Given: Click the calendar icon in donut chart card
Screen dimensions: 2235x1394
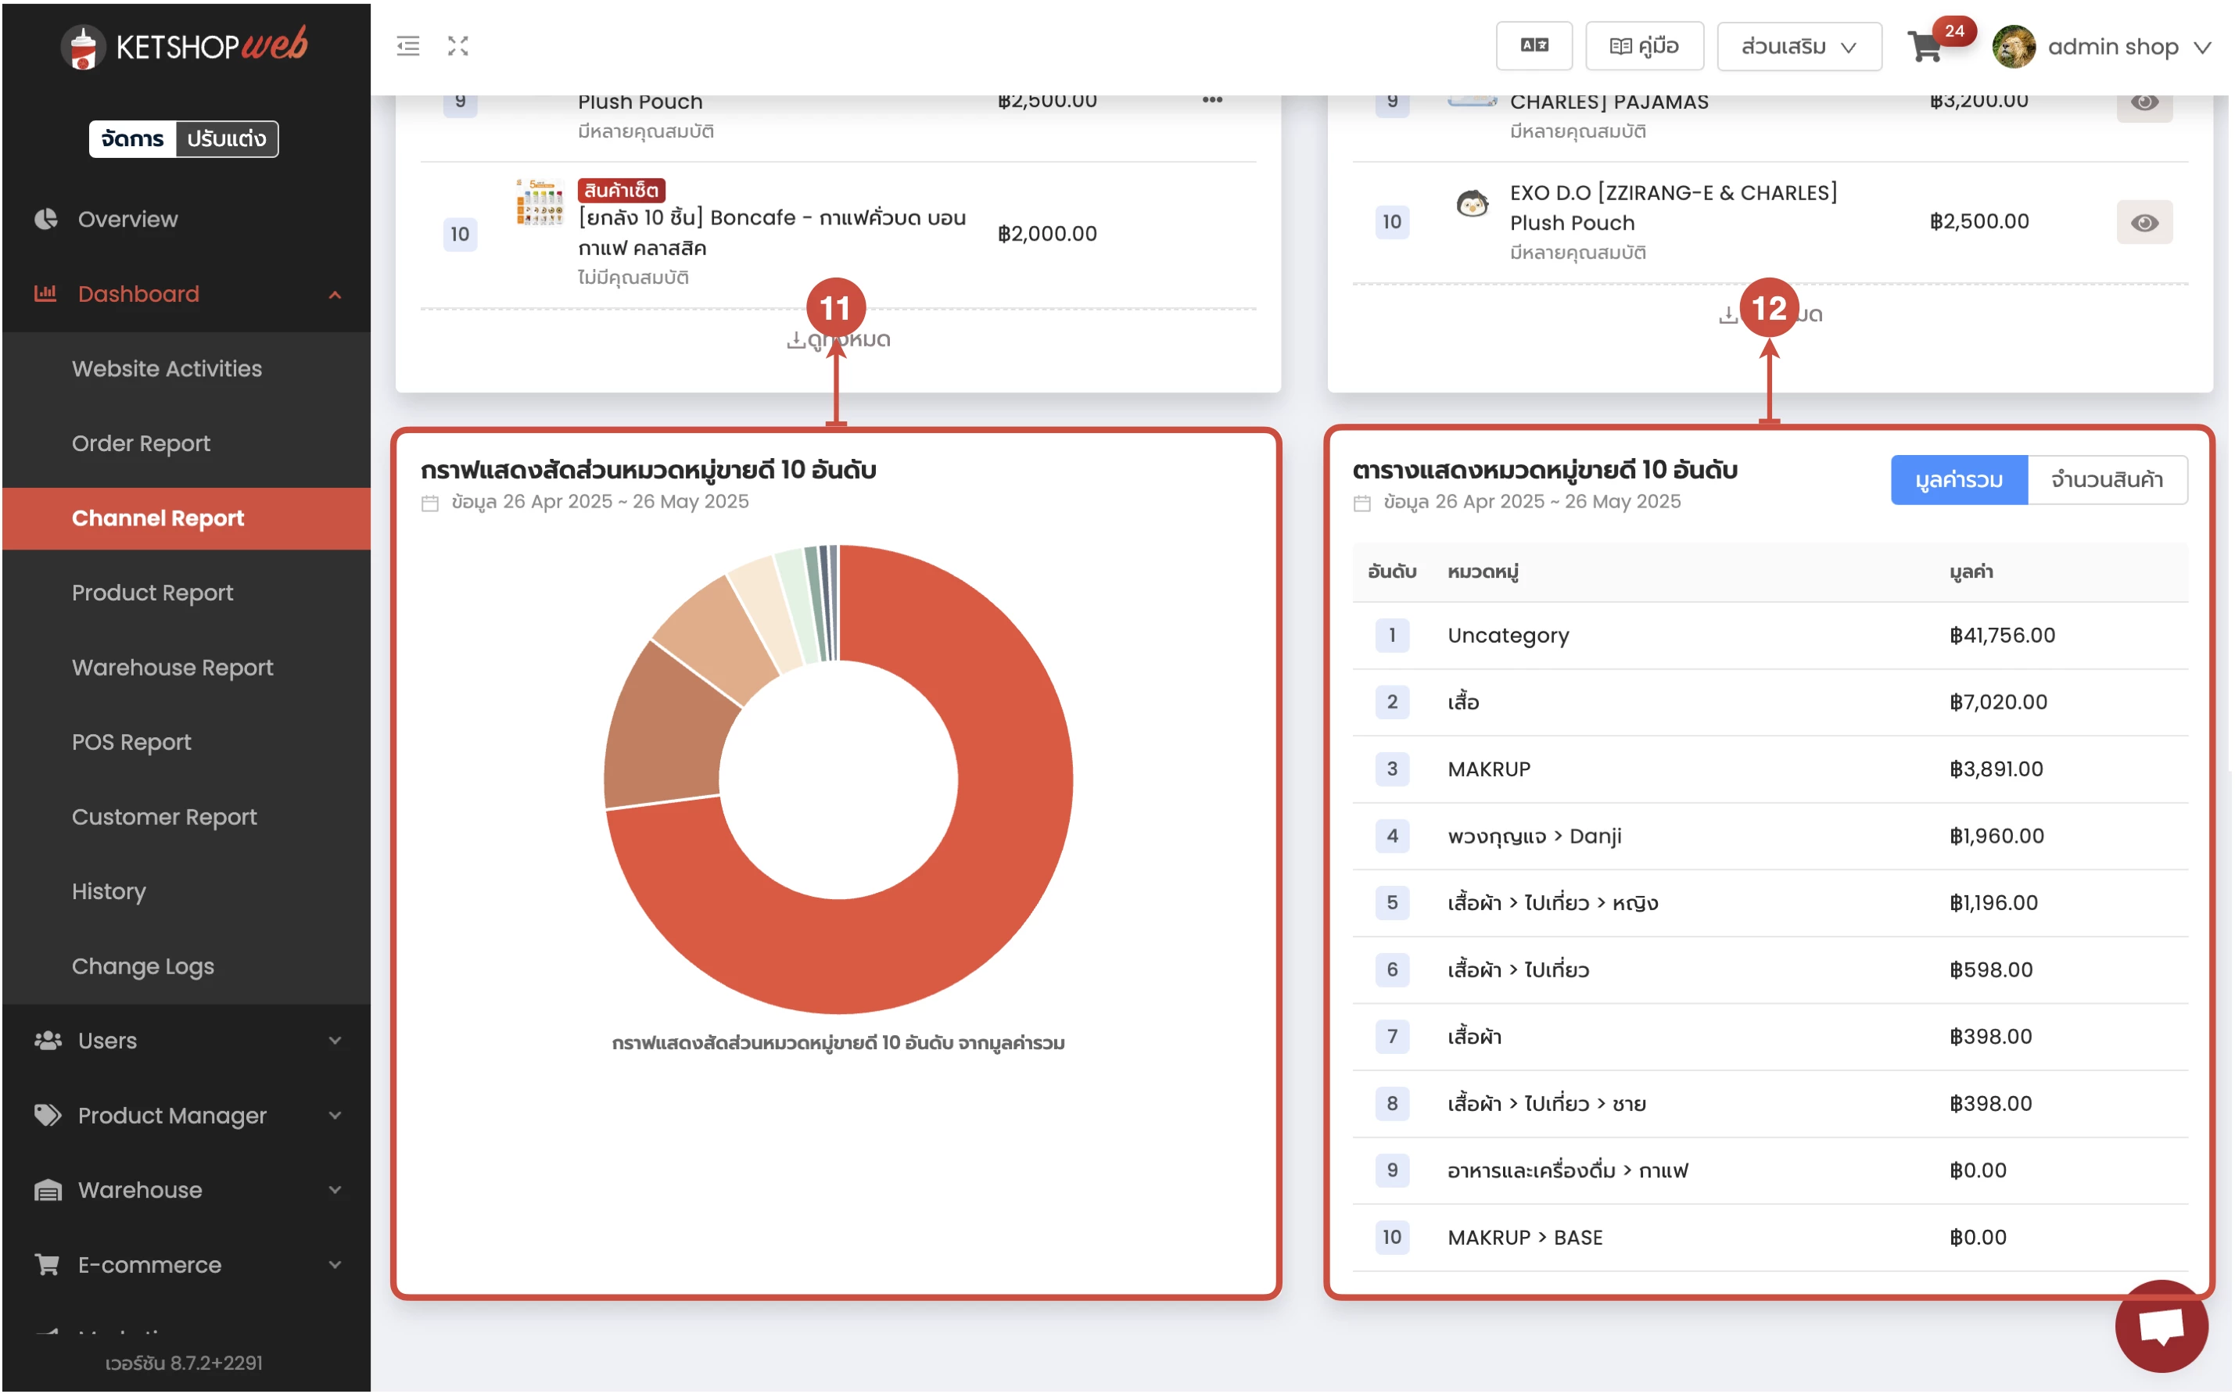Looking at the screenshot, I should [429, 503].
